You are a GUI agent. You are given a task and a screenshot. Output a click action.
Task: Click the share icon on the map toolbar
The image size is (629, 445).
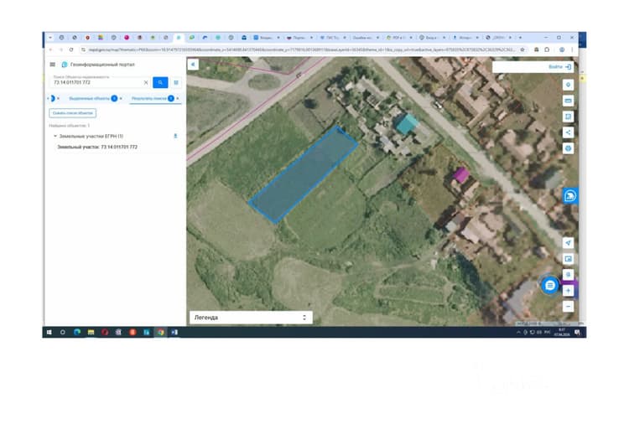pyautogui.click(x=568, y=132)
